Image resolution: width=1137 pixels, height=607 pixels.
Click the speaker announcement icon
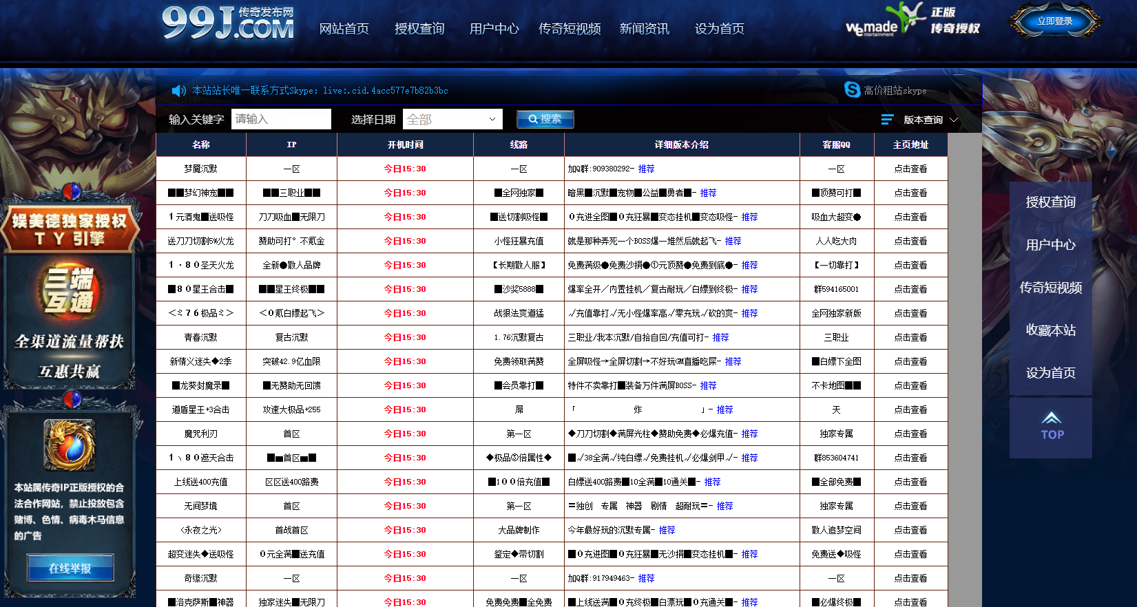click(x=178, y=91)
